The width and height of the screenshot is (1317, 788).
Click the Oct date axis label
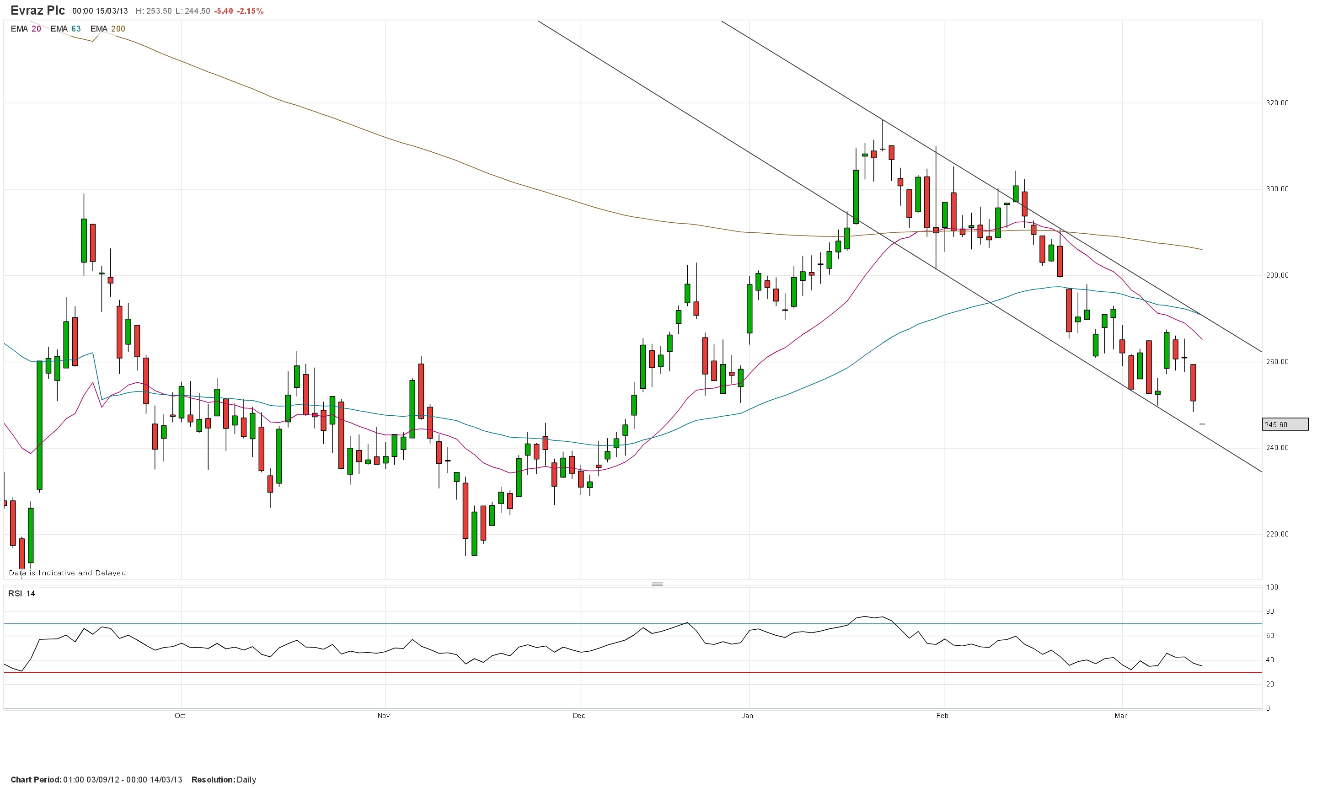coord(180,716)
